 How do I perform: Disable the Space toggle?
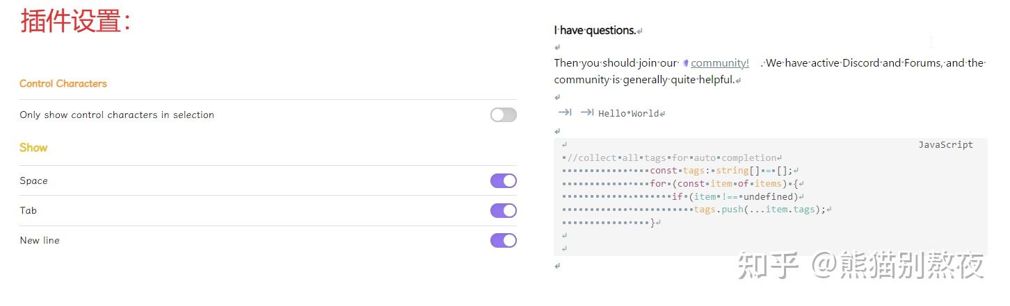click(x=503, y=180)
